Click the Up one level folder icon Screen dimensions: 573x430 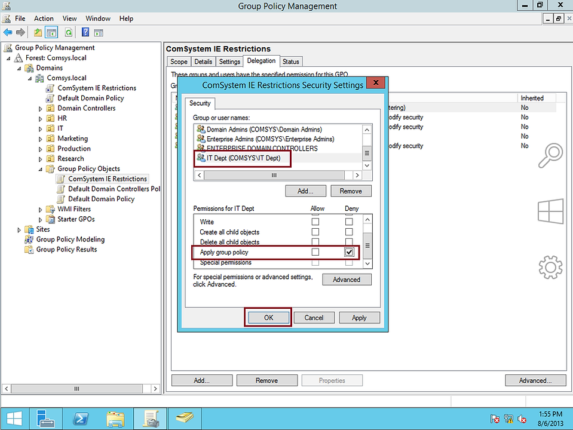(38, 32)
